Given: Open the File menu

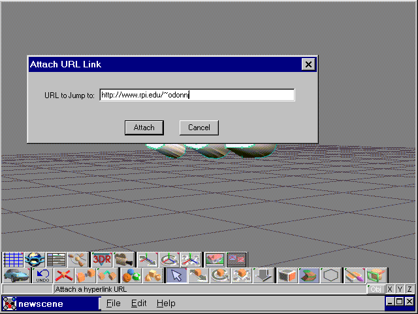Looking at the screenshot, I should click(x=114, y=304).
